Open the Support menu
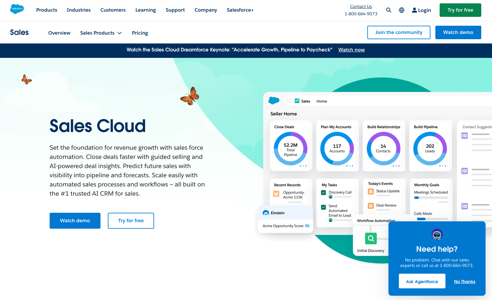 pyautogui.click(x=175, y=10)
